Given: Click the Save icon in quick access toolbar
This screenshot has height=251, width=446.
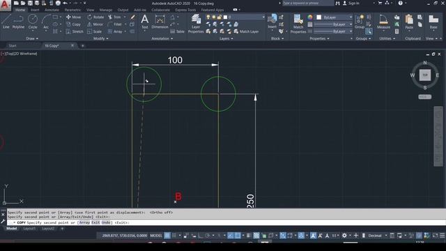Looking at the screenshot, I should coord(30,3).
